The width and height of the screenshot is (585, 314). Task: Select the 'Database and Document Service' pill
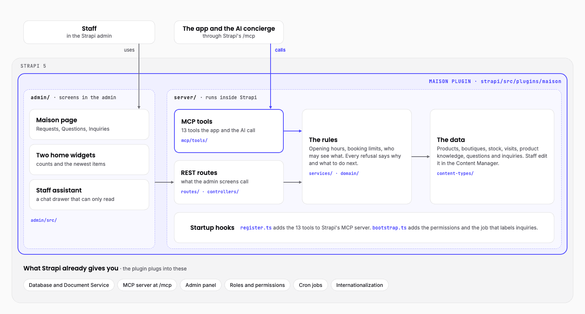[x=69, y=285]
